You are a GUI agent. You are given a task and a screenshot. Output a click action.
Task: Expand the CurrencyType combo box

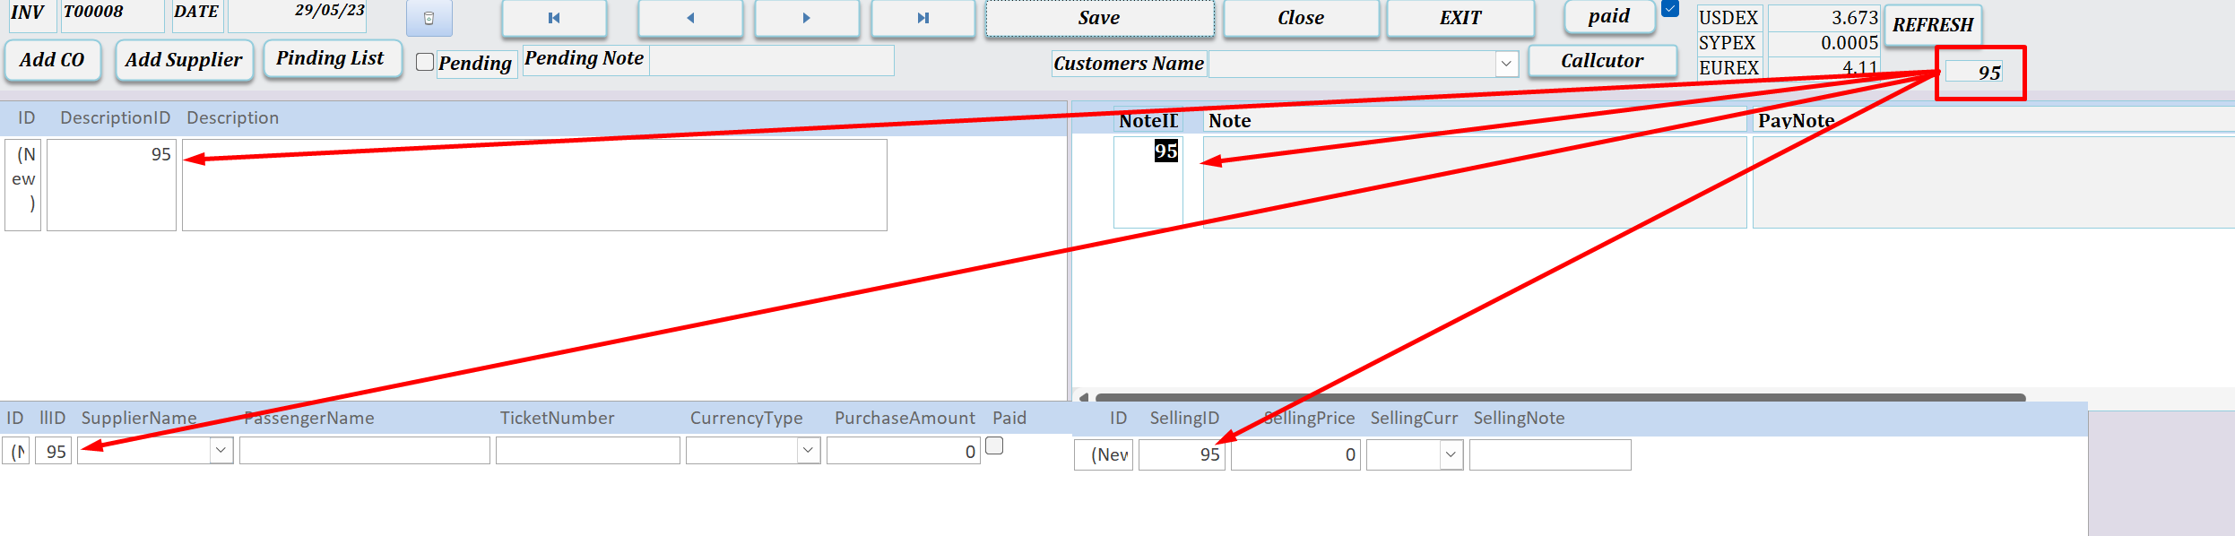[808, 450]
